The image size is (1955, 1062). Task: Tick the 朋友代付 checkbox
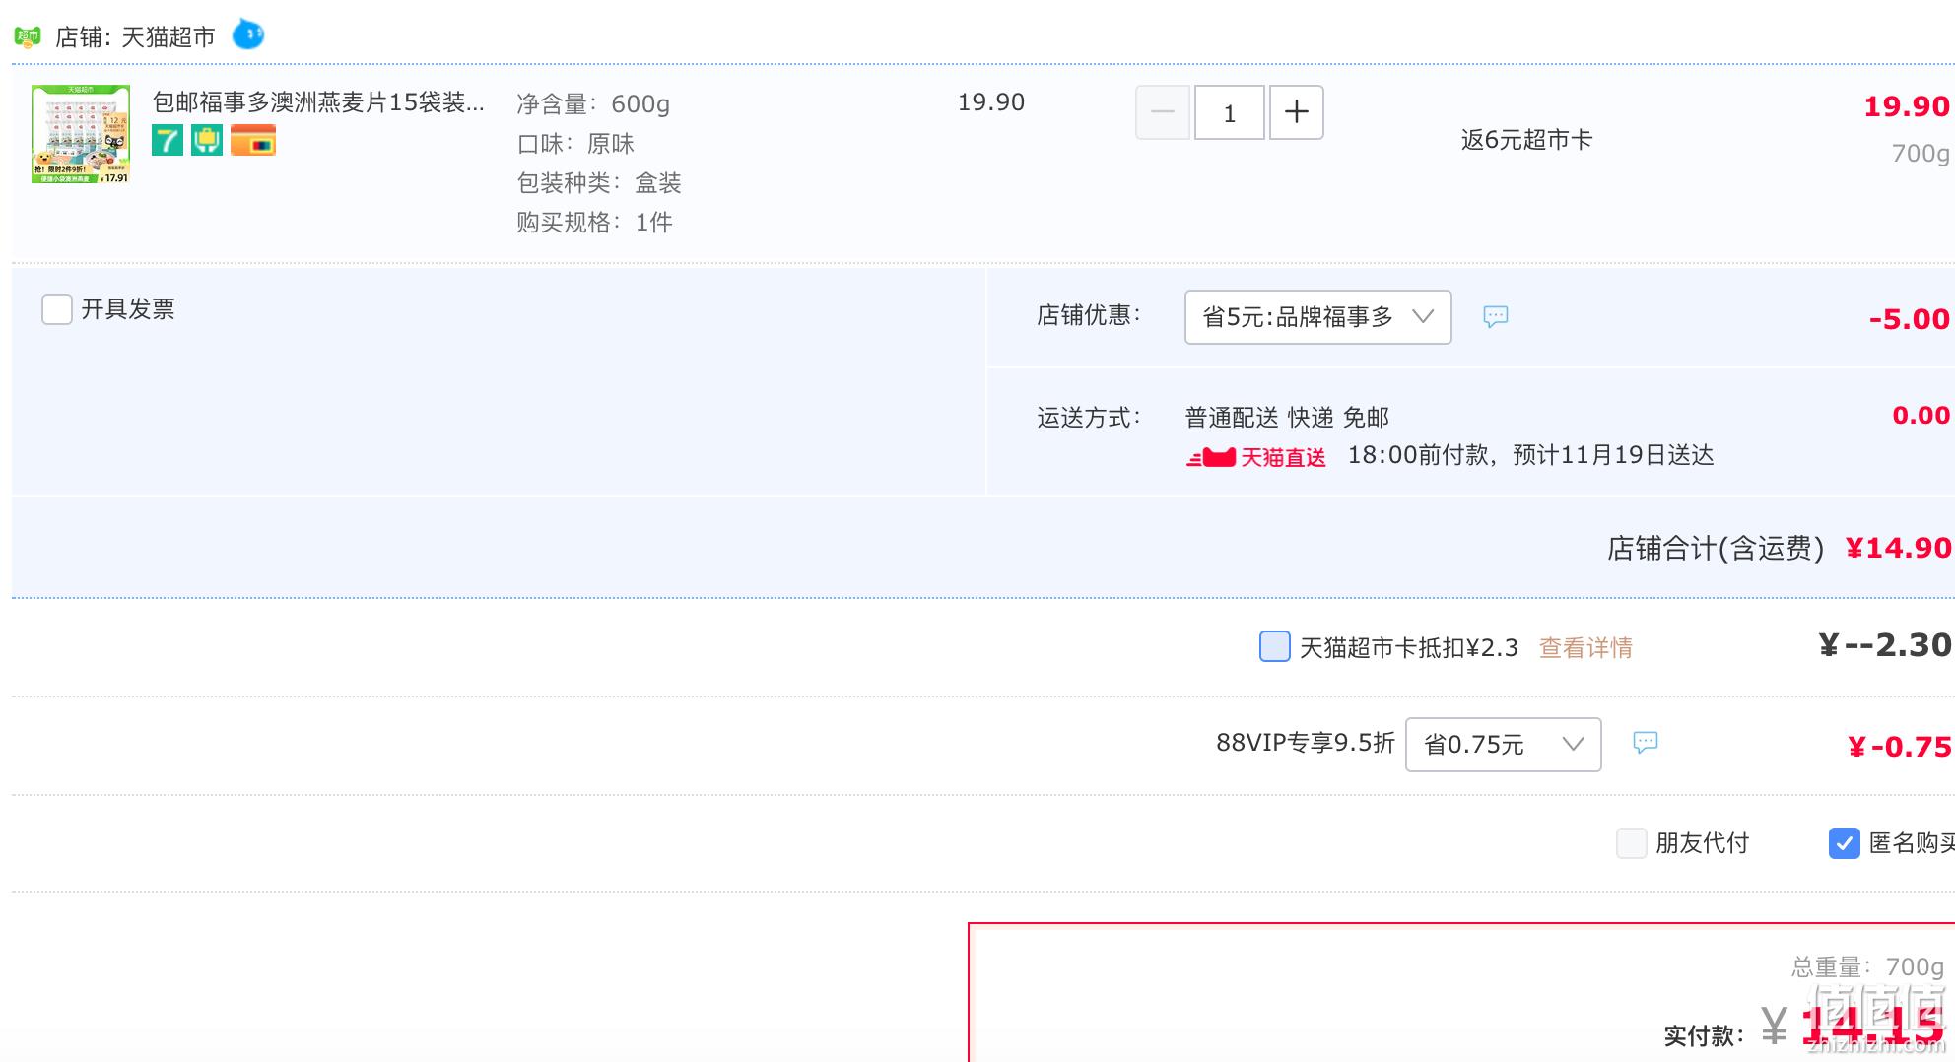click(1632, 843)
